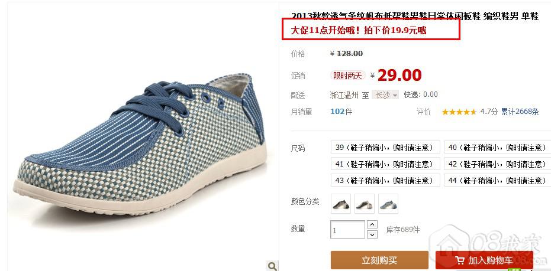This screenshot has width=551, height=271.
Task: Open the 长沙 delivery destination dropdown
Action: [x=385, y=94]
